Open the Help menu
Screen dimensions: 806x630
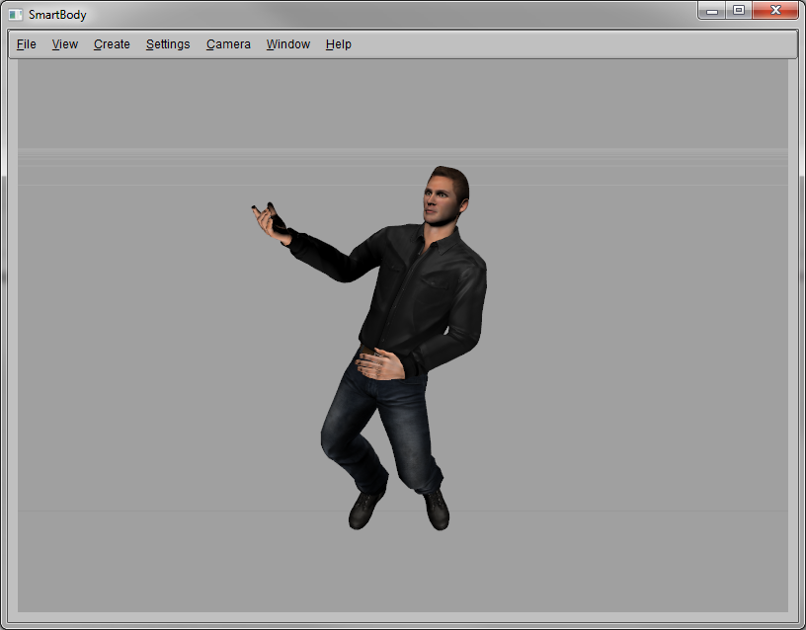[338, 44]
